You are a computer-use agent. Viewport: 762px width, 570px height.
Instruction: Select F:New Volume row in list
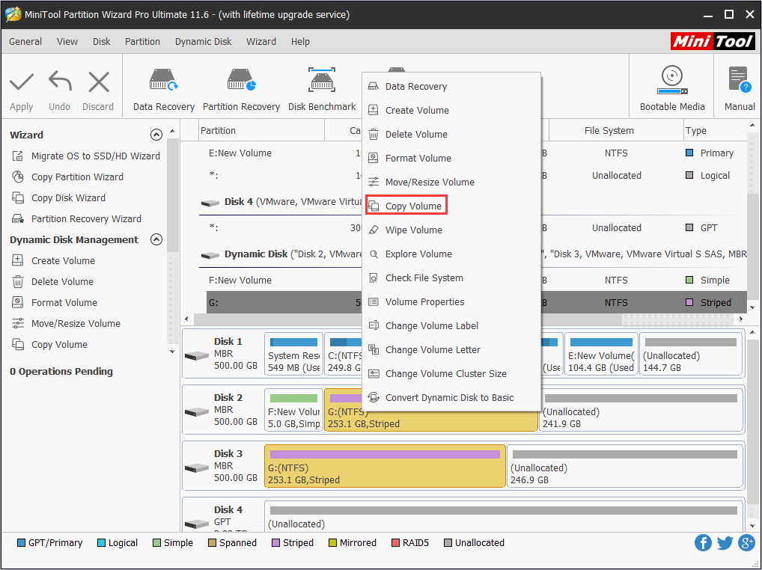(476, 281)
